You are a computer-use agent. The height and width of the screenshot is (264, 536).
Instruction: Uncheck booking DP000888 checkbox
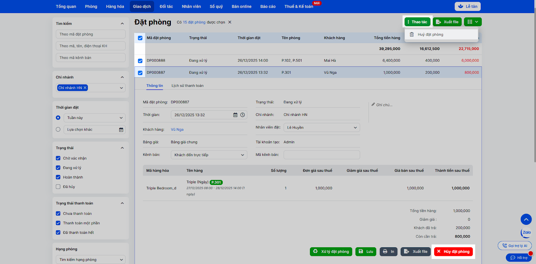tap(140, 61)
